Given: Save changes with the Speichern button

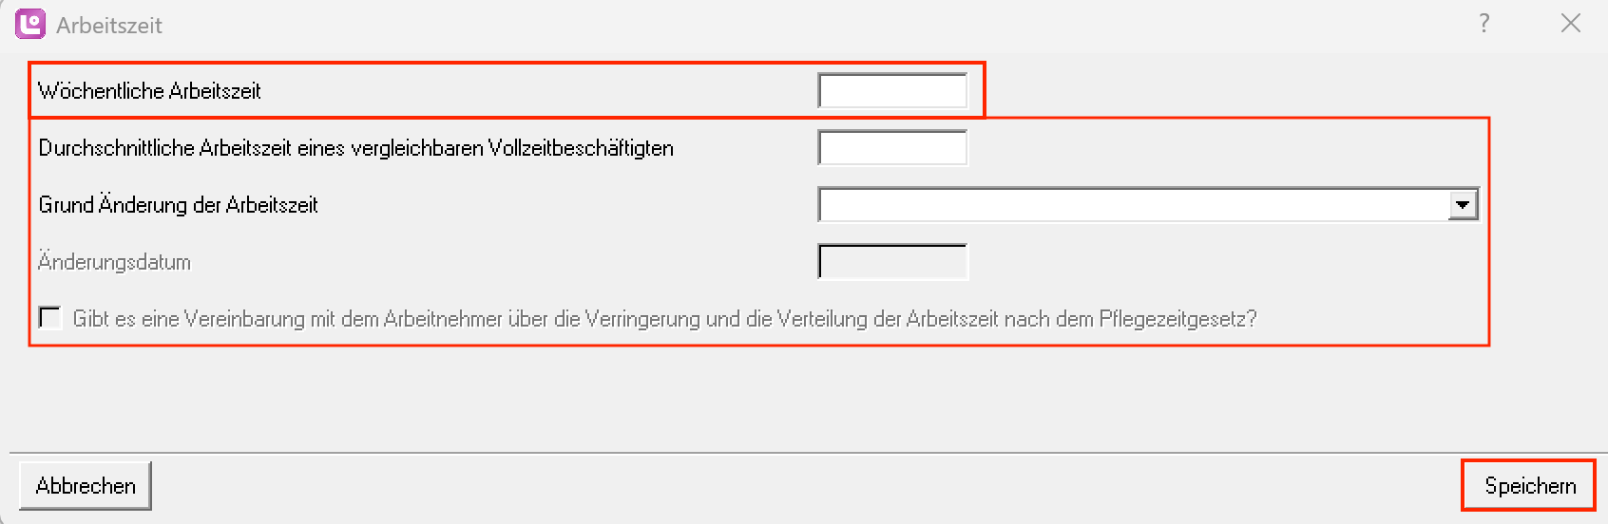Looking at the screenshot, I should click(x=1529, y=486).
